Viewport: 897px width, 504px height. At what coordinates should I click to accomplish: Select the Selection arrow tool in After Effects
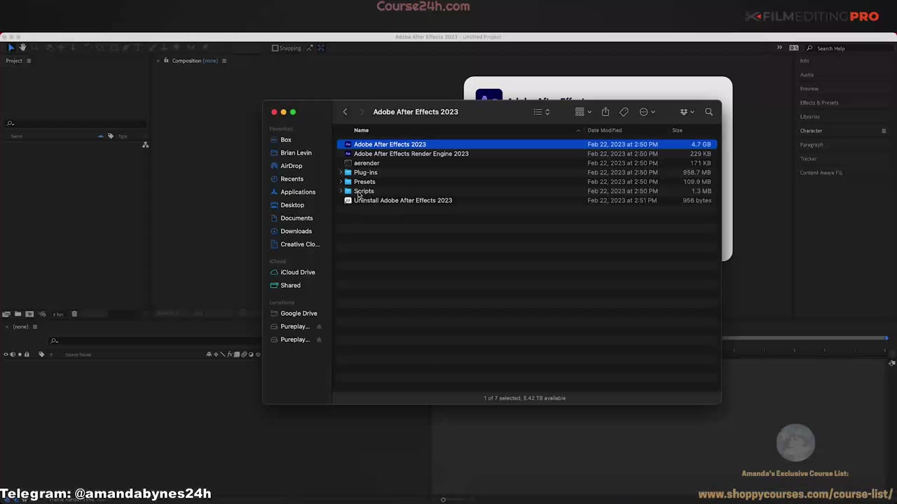point(11,48)
